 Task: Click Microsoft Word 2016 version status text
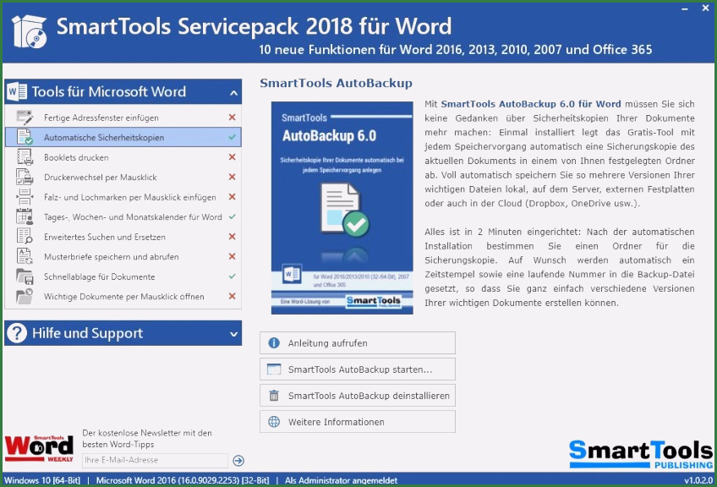[x=183, y=480]
